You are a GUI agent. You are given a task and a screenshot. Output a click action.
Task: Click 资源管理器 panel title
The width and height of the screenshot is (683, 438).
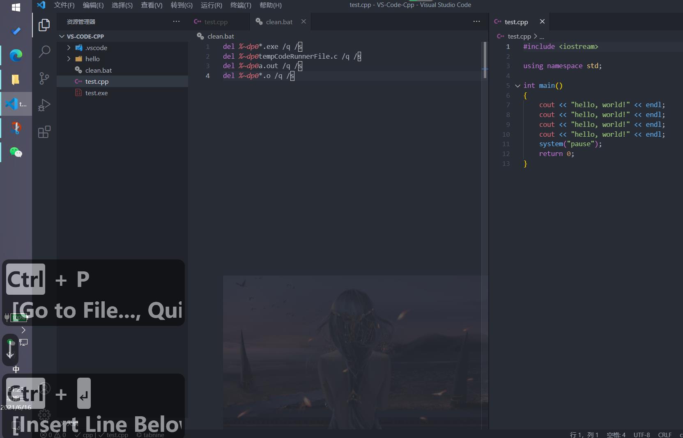81,22
